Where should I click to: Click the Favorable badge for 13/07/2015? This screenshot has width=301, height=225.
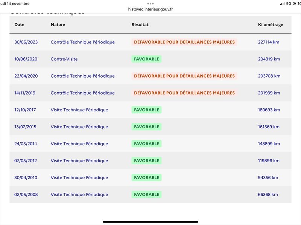[146, 127]
